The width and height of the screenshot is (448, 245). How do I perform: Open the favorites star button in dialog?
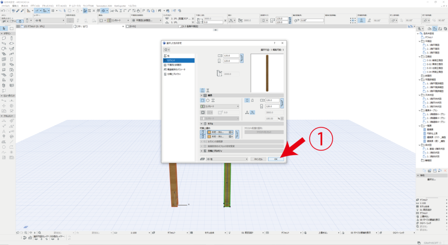pos(167,49)
